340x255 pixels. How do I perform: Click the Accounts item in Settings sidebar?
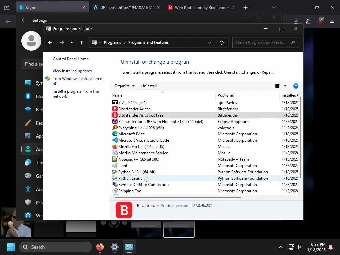pos(33,149)
